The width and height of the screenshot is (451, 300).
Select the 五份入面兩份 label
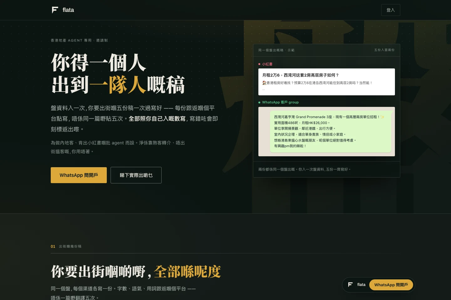point(384,50)
